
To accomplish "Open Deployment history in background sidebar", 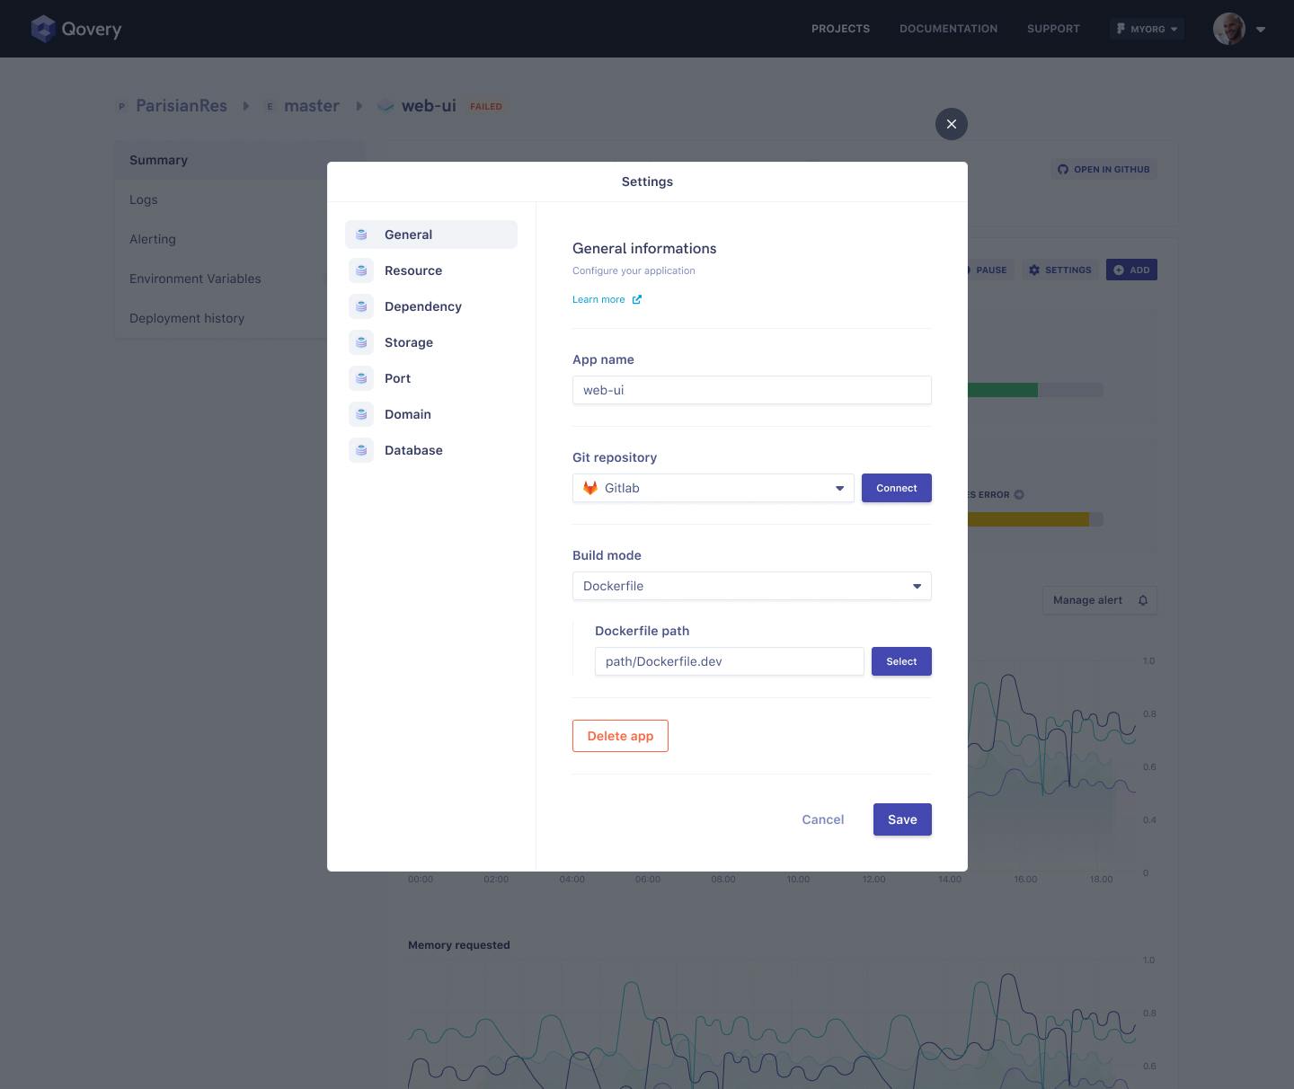I will [x=221, y=318].
